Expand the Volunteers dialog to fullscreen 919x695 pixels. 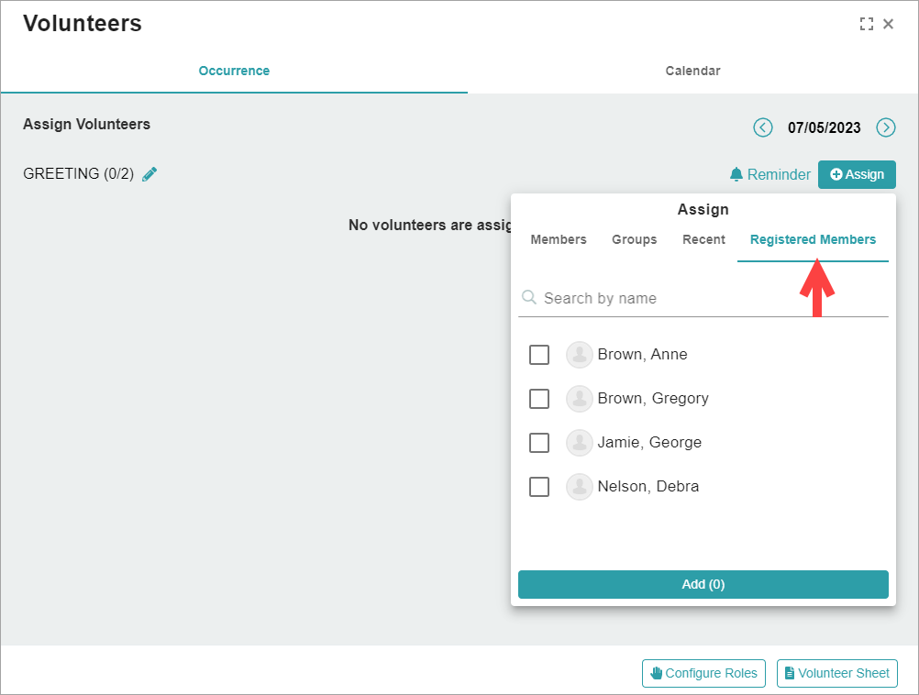(866, 24)
